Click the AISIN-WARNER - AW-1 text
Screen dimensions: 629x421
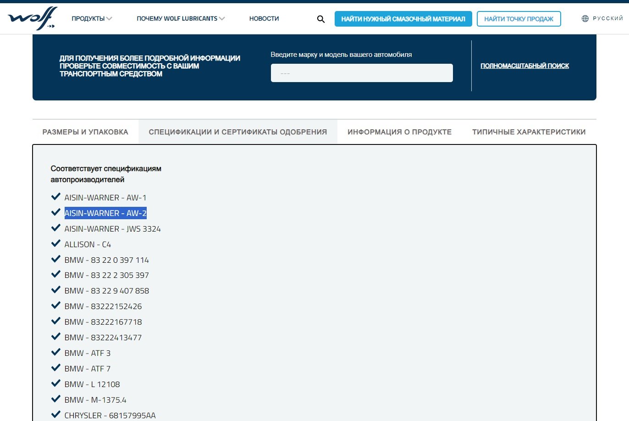pyautogui.click(x=105, y=198)
